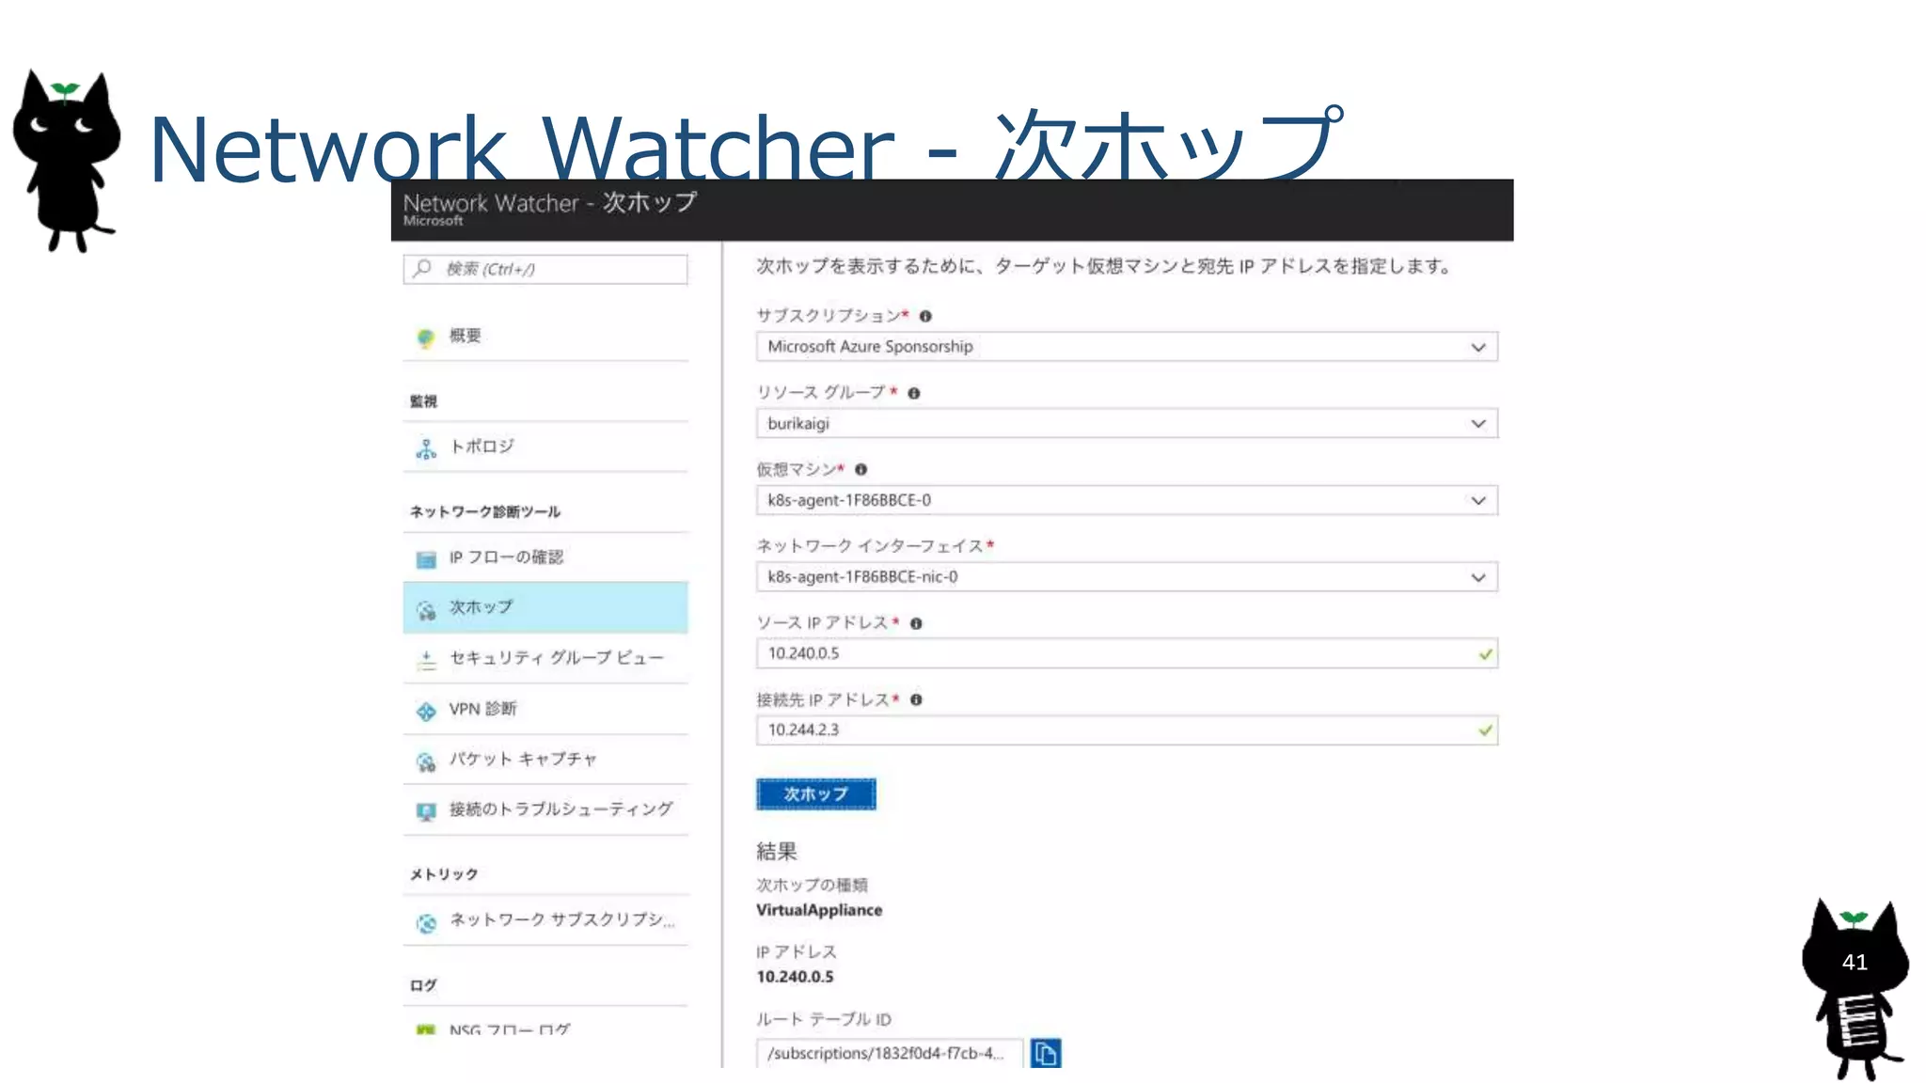The height and width of the screenshot is (1083, 1926).
Task: Show info tooltip for リソース グループ
Action: (x=913, y=393)
